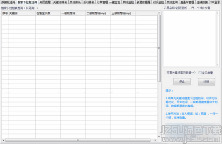The height and width of the screenshot is (144, 222).
Task: Click the 产品名称 label above the text area
Action: point(187,8)
